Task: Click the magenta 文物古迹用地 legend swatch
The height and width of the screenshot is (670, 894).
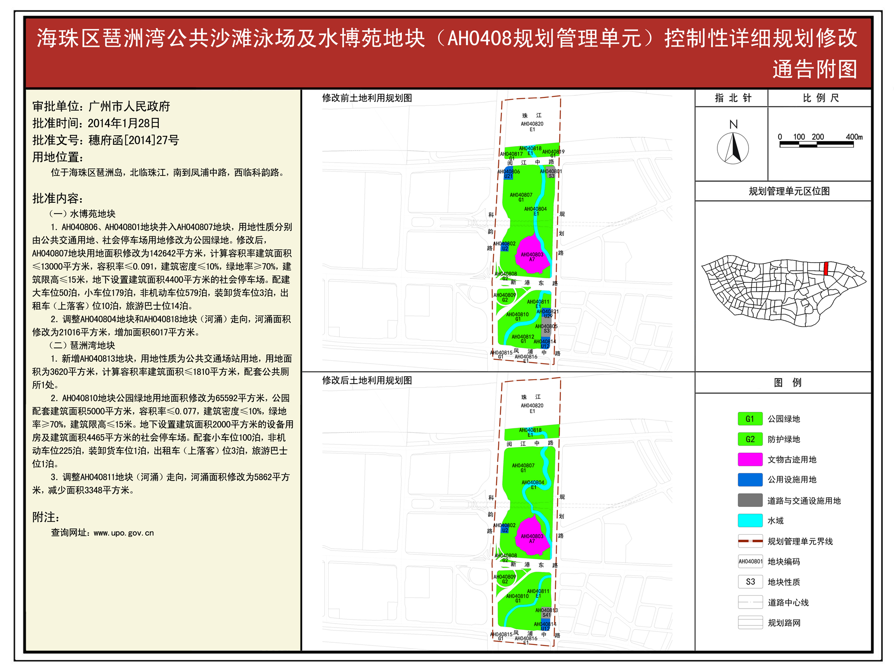Action: click(750, 459)
